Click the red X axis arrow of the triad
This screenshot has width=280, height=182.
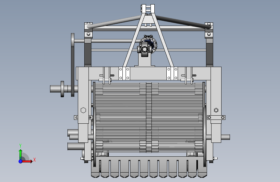[x=27, y=161]
